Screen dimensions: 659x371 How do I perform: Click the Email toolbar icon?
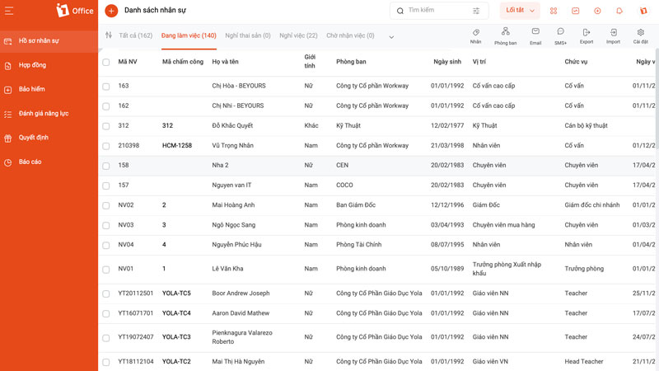pos(535,36)
